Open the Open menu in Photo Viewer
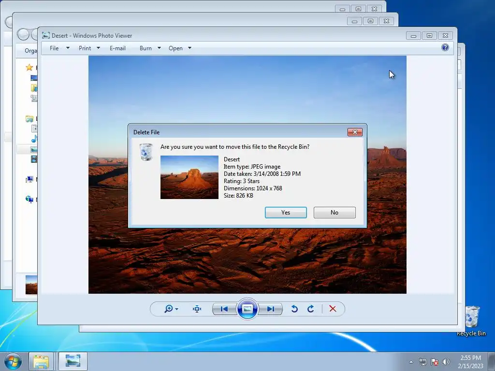495x371 pixels. 175,48
